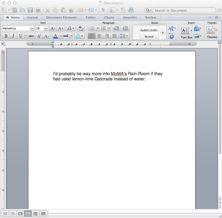The image size is (222, 218).
Task: Open Change Styles quick settings
Action: click(172, 28)
